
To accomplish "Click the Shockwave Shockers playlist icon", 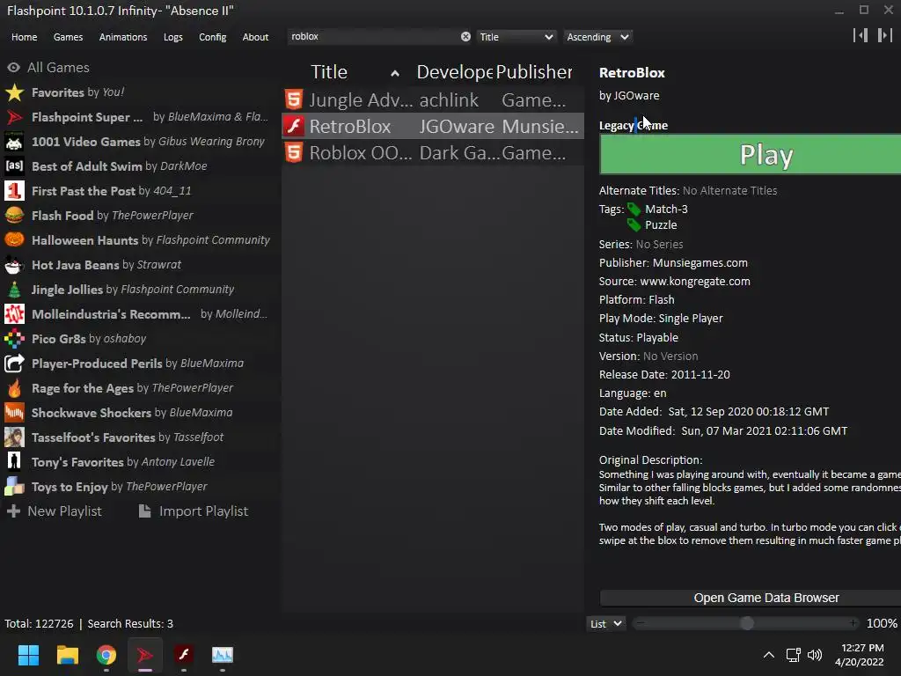I will point(14,413).
